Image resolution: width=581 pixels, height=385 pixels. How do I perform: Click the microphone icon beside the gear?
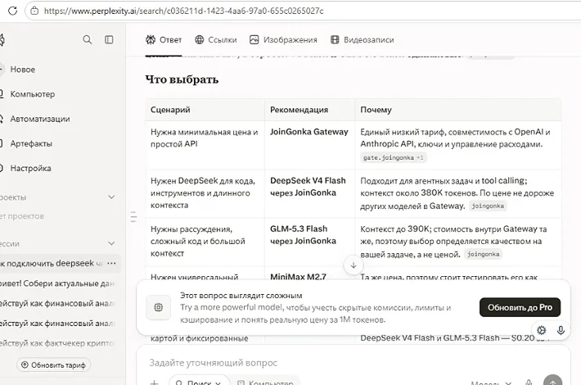(x=561, y=330)
